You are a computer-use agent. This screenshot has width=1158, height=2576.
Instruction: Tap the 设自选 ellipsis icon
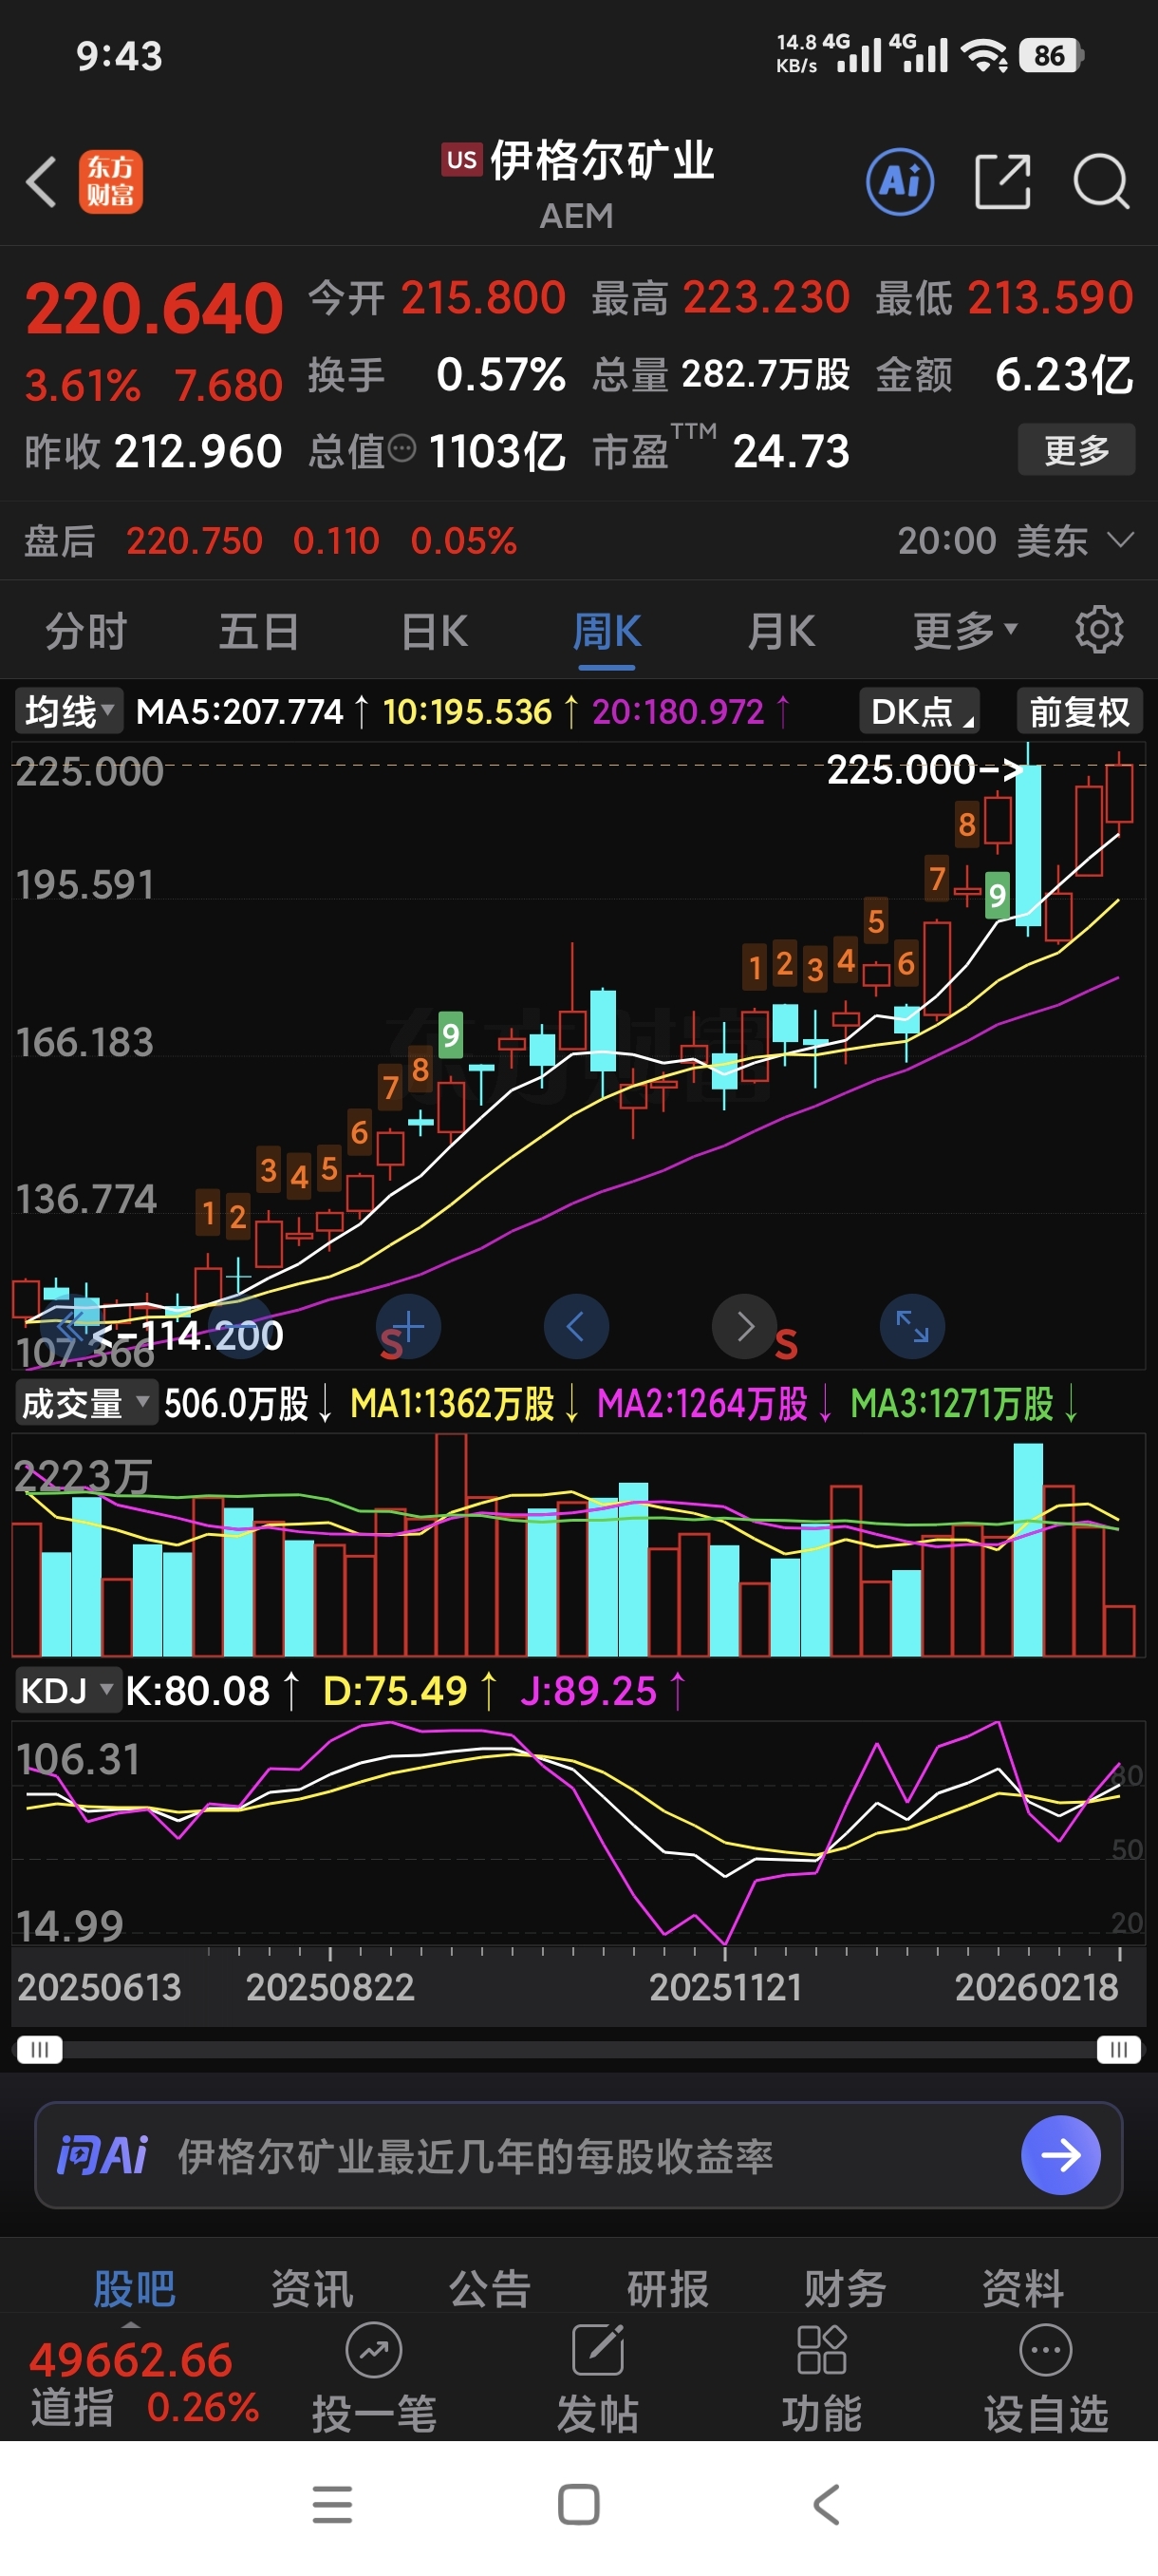(1046, 2350)
